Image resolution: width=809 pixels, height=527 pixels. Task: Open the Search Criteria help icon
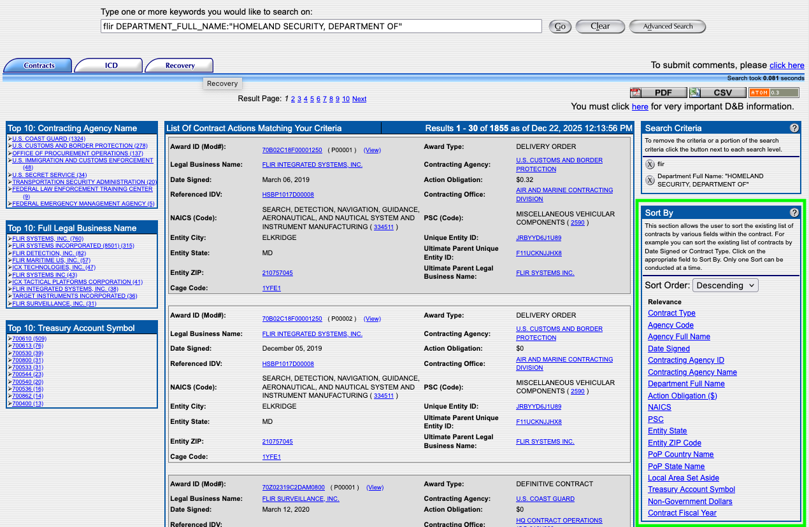pos(794,127)
